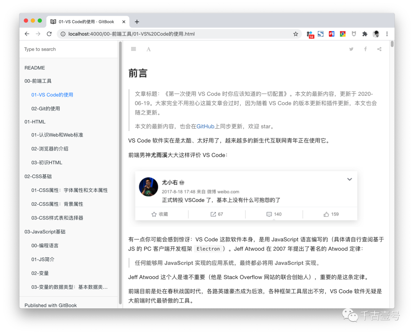Open 01-JS简介 page
The width and height of the screenshot is (414, 334).
point(43,259)
